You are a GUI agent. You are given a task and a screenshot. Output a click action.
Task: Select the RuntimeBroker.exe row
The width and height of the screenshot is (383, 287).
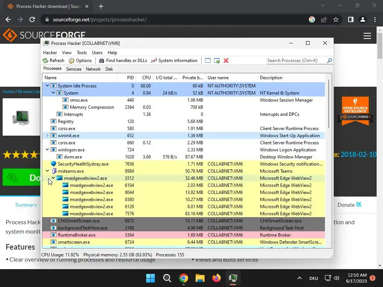coord(183,235)
